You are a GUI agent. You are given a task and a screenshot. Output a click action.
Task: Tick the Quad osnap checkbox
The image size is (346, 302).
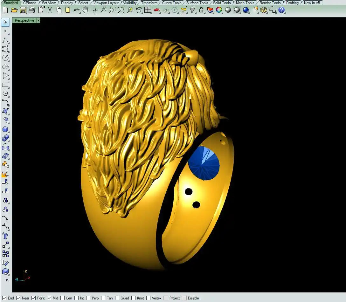coord(117,298)
